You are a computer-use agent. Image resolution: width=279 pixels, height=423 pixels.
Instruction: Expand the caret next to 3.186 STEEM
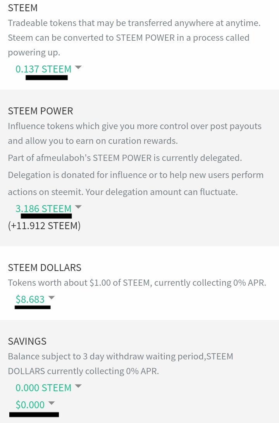tap(78, 207)
